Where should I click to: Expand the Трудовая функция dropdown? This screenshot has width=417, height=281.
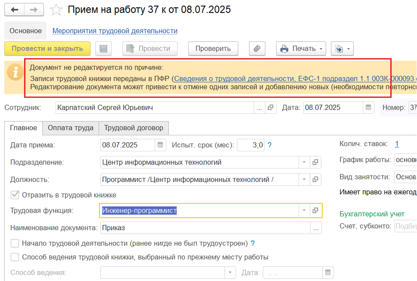click(x=304, y=210)
